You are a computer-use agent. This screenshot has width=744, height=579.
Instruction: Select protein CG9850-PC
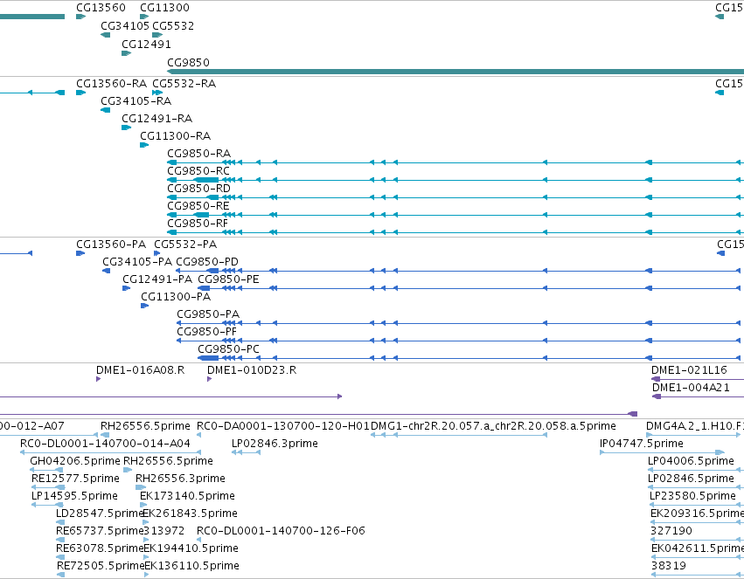click(x=229, y=350)
